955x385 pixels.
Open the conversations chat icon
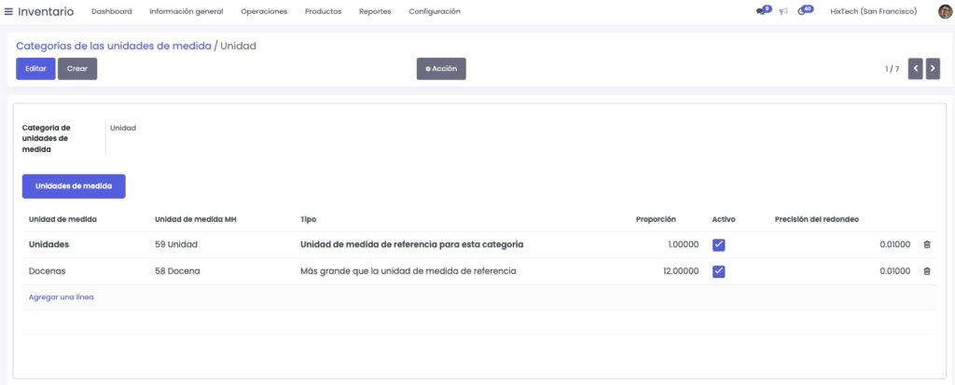pyautogui.click(x=763, y=11)
